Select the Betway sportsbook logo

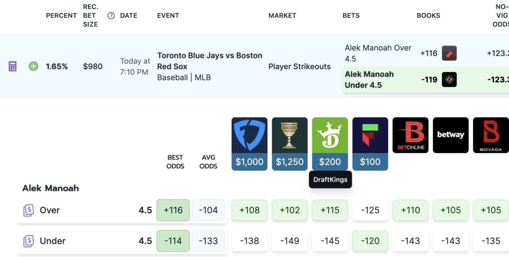pyautogui.click(x=450, y=135)
